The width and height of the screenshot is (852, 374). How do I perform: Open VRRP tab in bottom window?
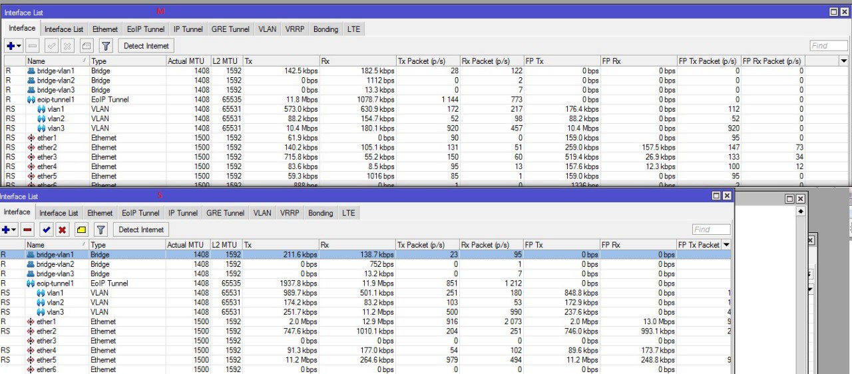pyautogui.click(x=290, y=213)
